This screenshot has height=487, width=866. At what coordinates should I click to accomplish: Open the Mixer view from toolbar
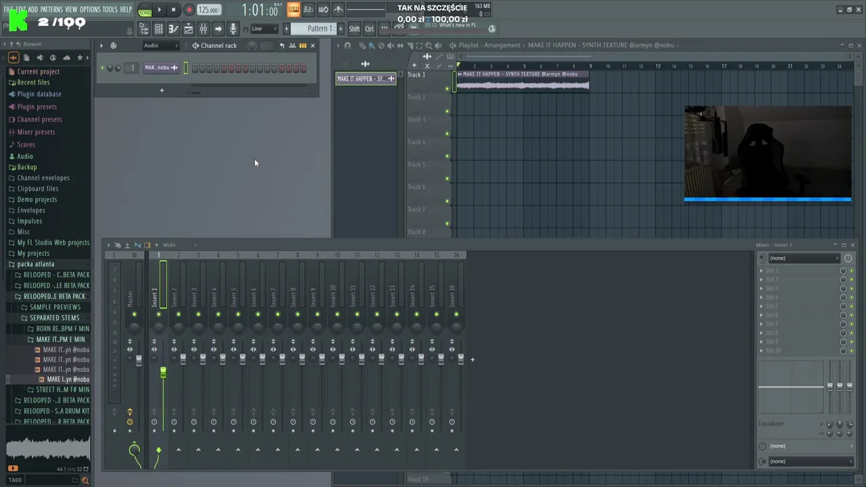coord(203,28)
